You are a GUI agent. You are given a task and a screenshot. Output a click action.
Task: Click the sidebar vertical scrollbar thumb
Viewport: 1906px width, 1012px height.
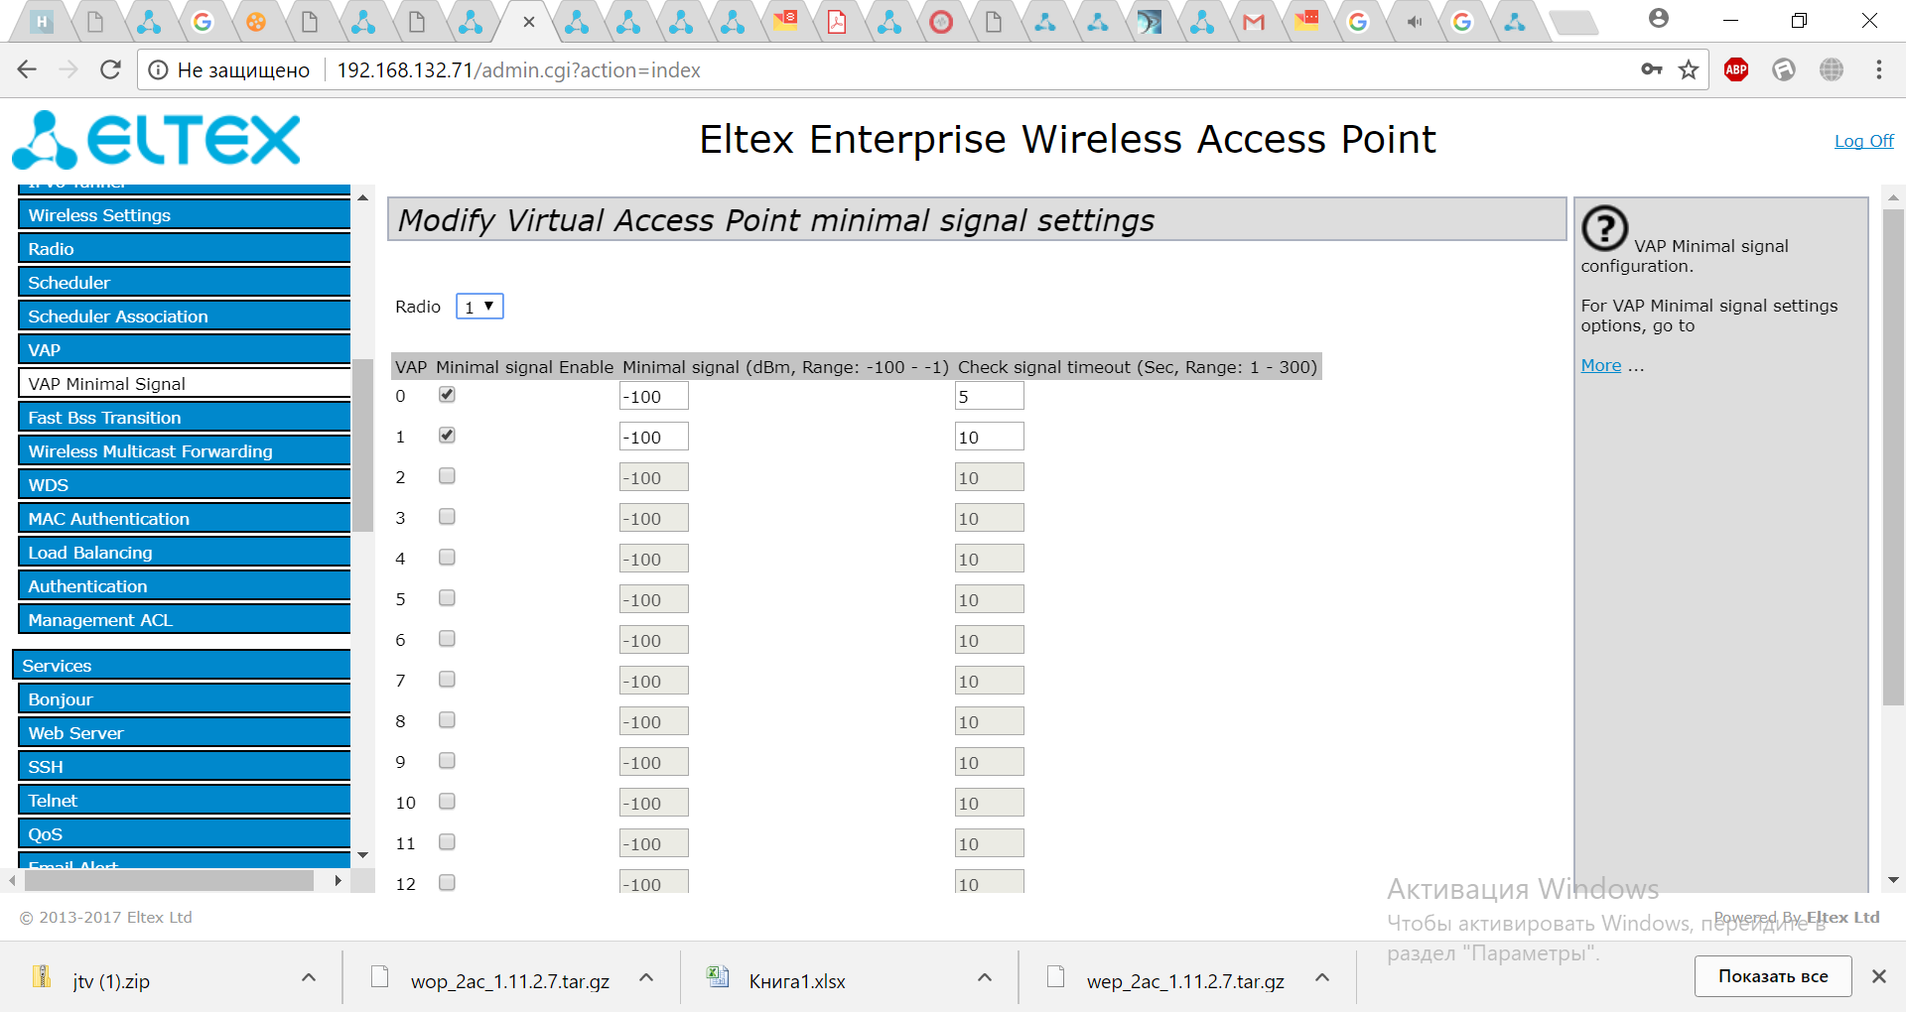coord(363,444)
